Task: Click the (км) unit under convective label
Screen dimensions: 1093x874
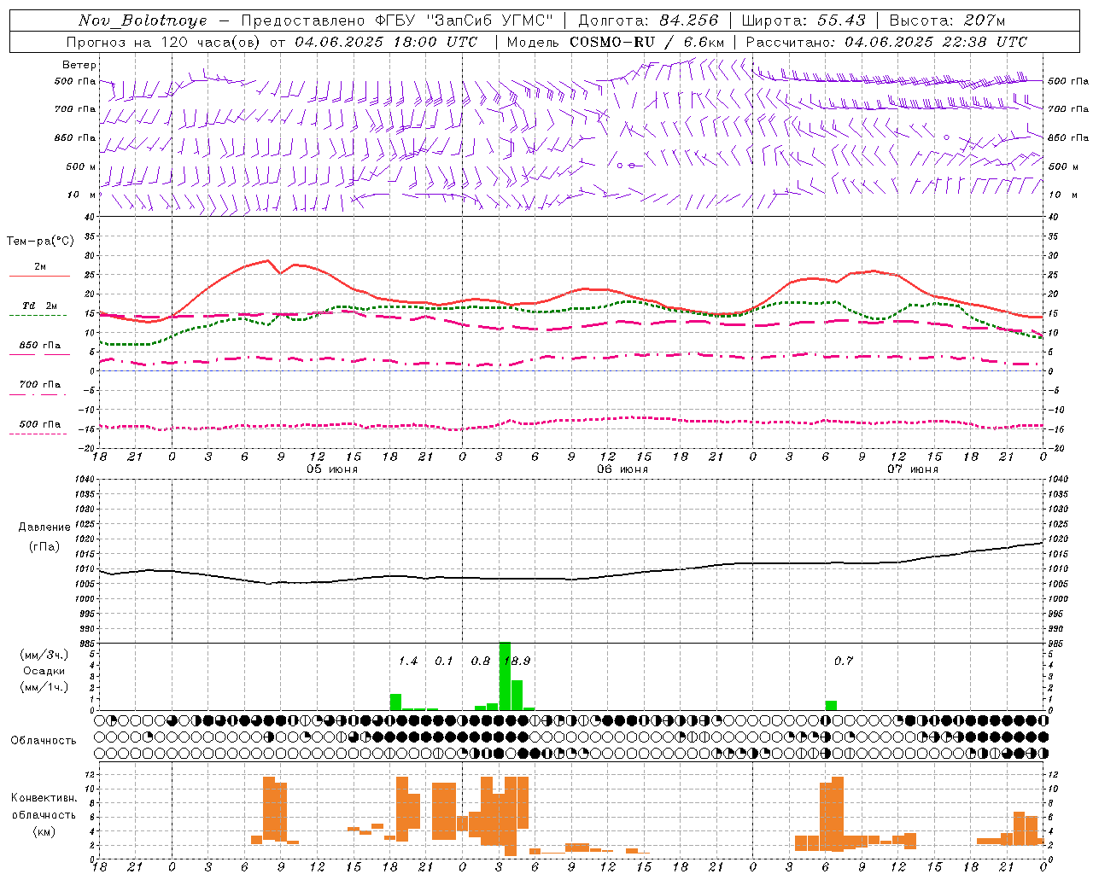Action: [x=44, y=831]
